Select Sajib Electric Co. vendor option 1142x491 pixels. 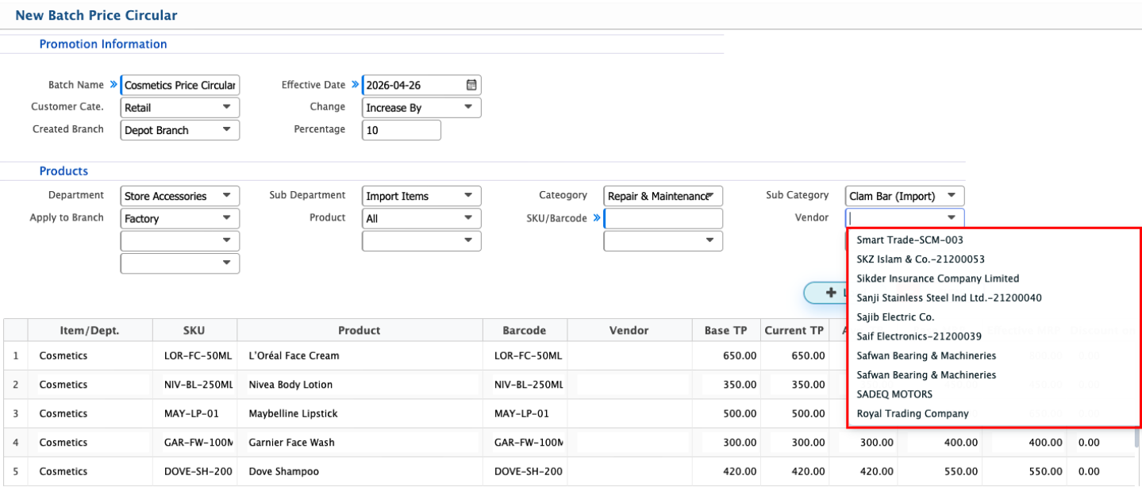coord(895,317)
